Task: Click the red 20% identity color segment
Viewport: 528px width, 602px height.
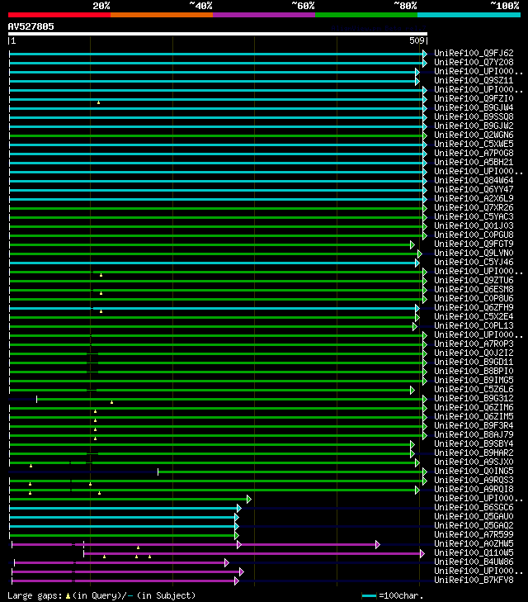Action: tap(59, 15)
